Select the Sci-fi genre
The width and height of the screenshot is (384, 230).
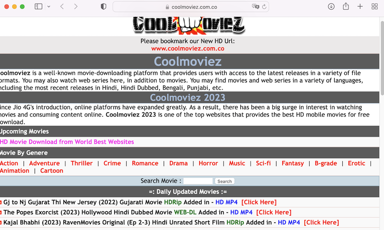[263, 163]
